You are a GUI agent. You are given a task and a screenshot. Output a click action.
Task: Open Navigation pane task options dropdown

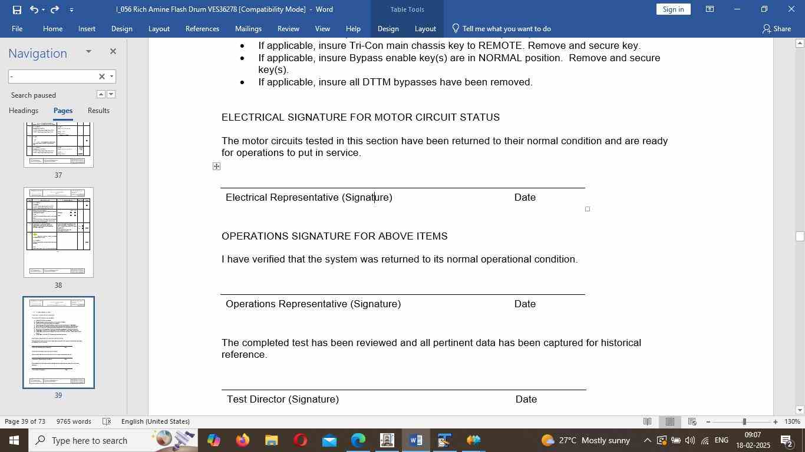88,52
